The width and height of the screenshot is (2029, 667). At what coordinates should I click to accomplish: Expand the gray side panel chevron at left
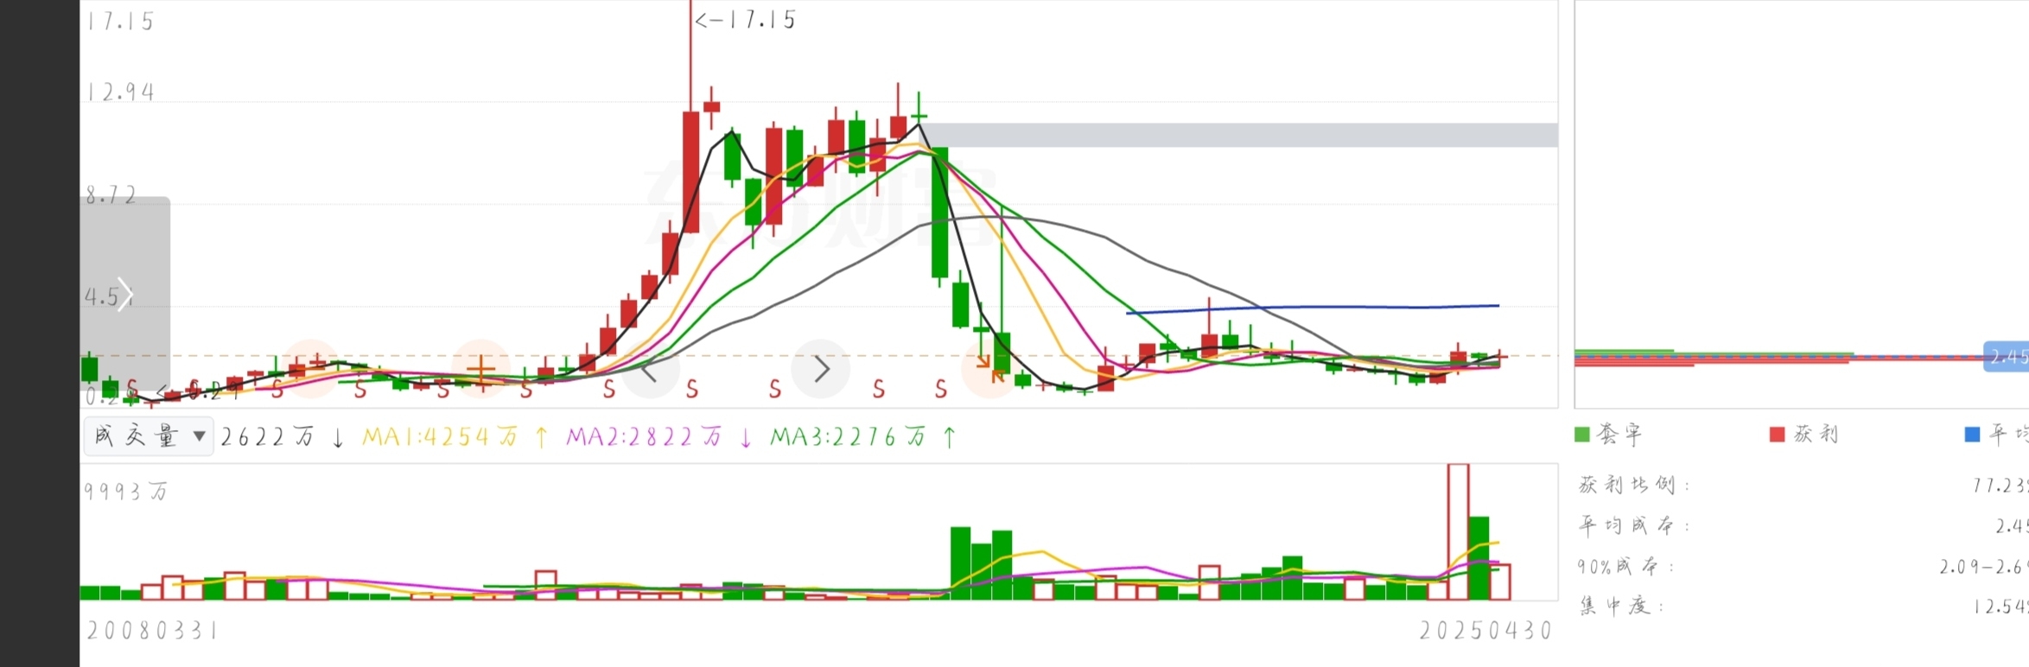click(x=125, y=295)
